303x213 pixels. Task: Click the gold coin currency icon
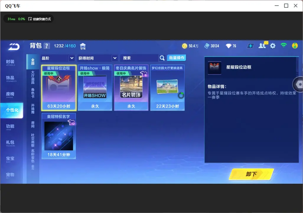(185, 46)
